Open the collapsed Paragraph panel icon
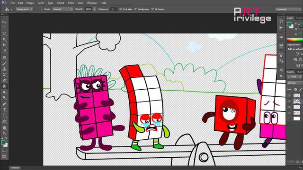This screenshot has height=170, width=303. 281,76
